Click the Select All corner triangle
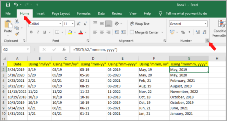Viewport: 227px width, 121px height. 4,59
